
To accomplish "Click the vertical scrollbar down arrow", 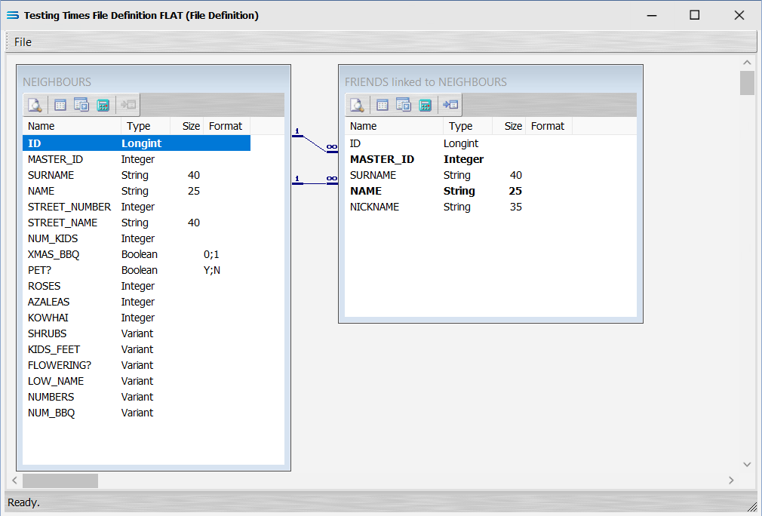I will [x=747, y=465].
